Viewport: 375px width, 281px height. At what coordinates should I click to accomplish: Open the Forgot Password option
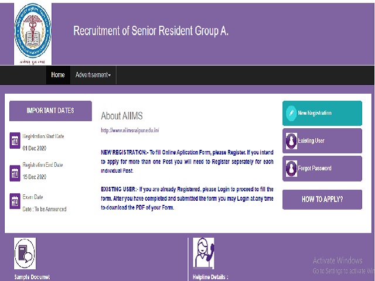322,169
